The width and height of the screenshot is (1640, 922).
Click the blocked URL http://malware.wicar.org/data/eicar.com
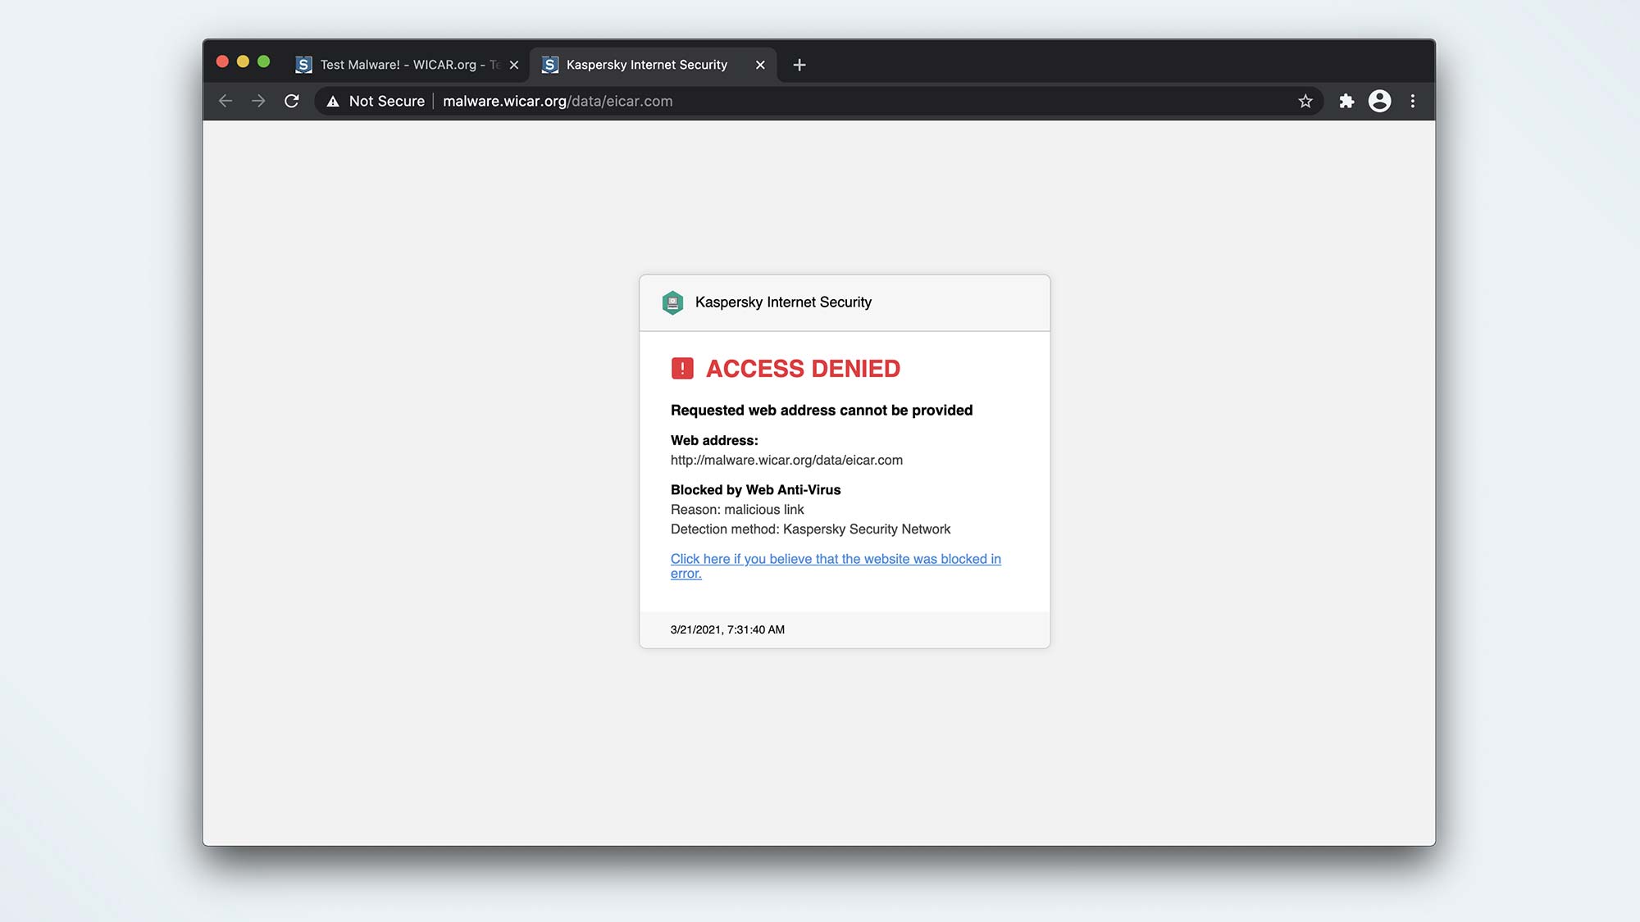786,461
